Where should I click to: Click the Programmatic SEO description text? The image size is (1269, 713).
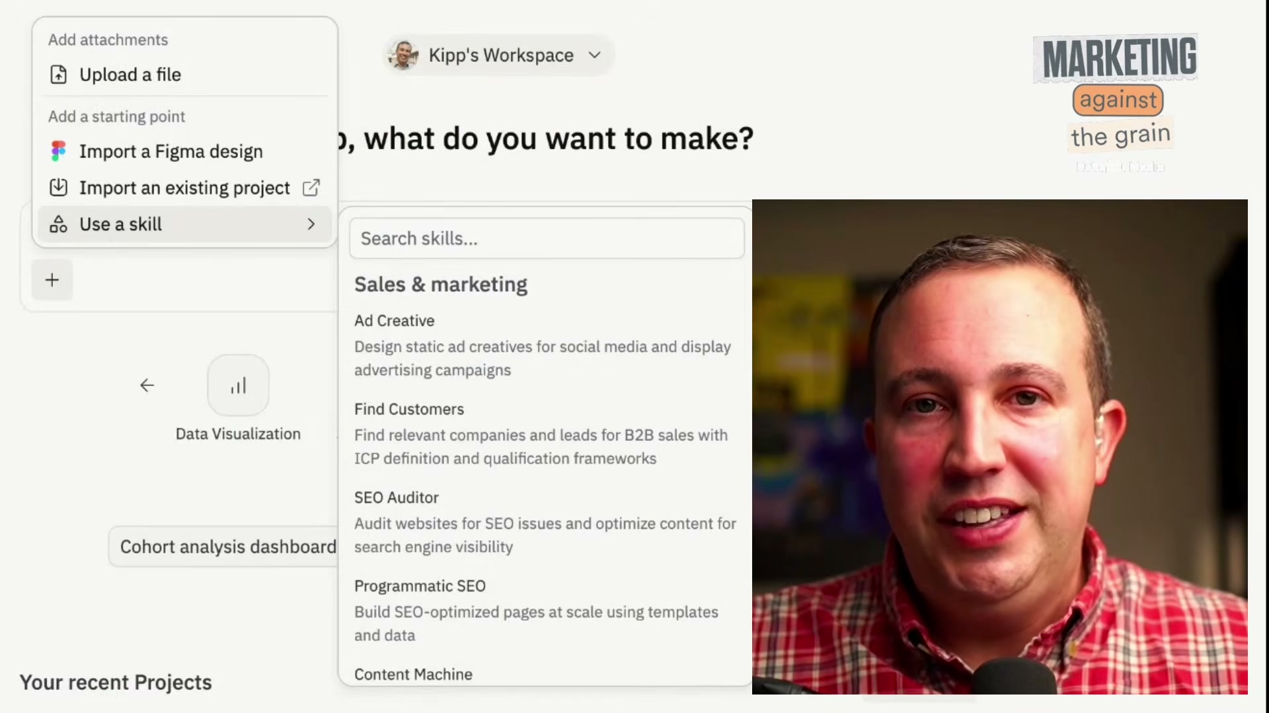536,624
